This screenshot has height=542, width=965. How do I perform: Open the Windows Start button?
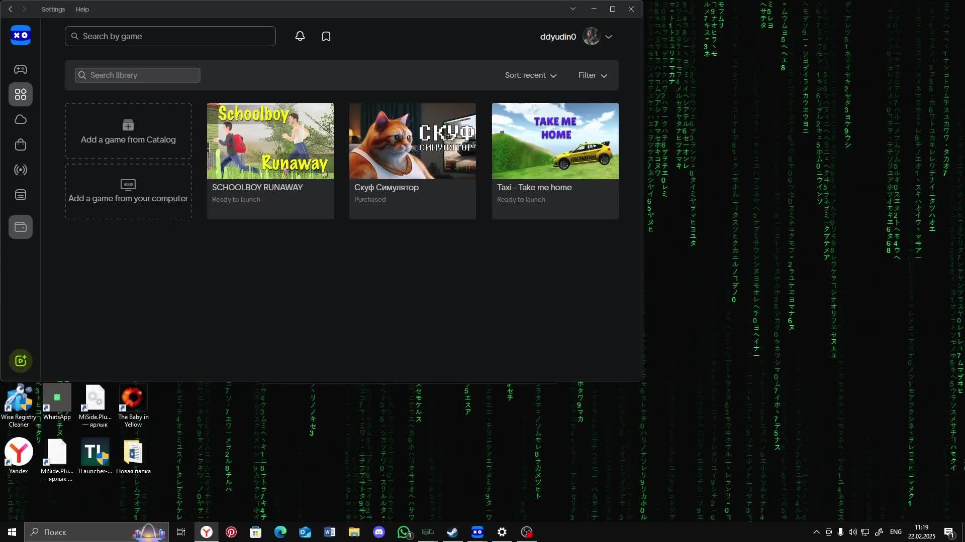12,532
